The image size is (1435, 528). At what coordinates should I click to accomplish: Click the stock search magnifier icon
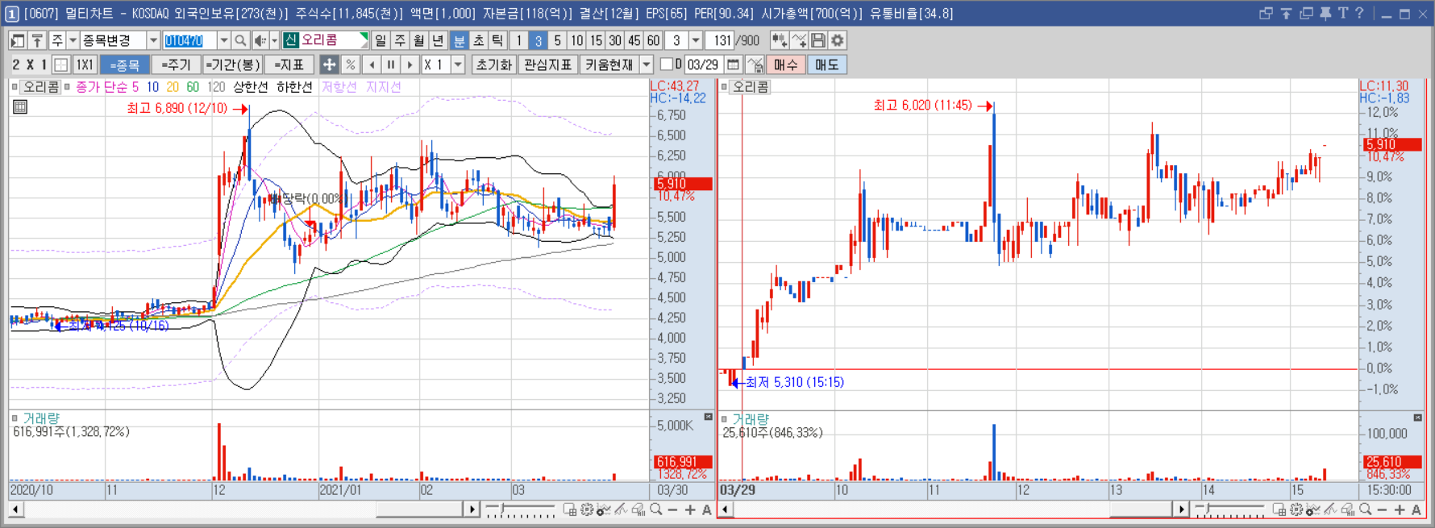(240, 40)
